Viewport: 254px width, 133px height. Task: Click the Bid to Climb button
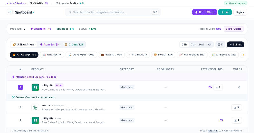(x=204, y=12)
